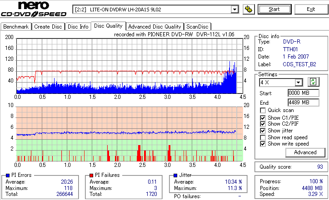Select the Disc Quality tab
This screenshot has height=200, width=329.
pos(108,26)
